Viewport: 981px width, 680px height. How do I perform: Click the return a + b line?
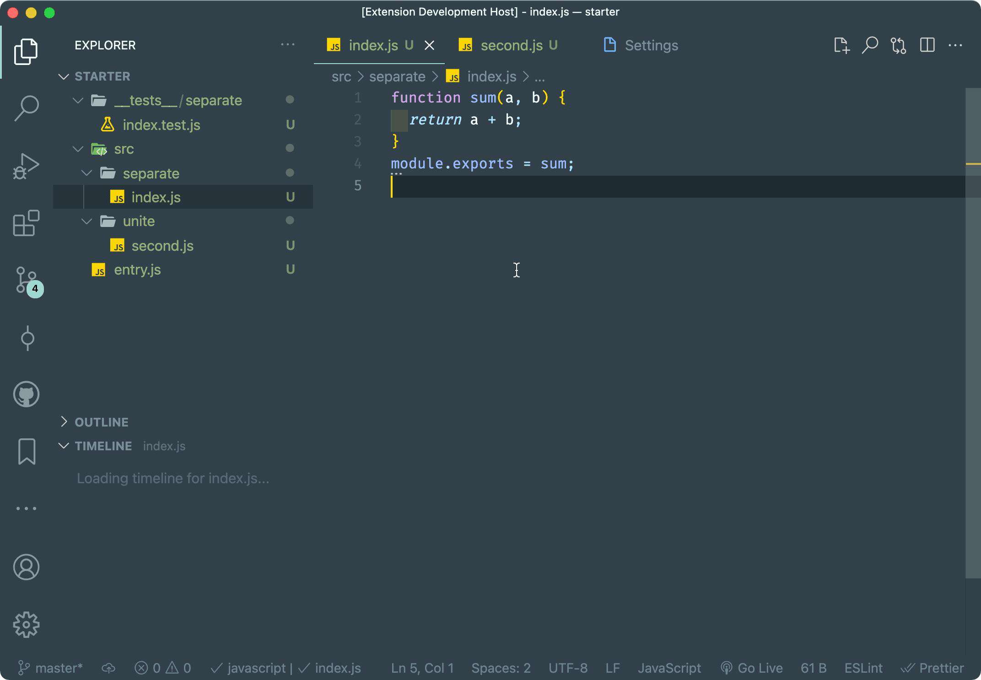click(465, 119)
